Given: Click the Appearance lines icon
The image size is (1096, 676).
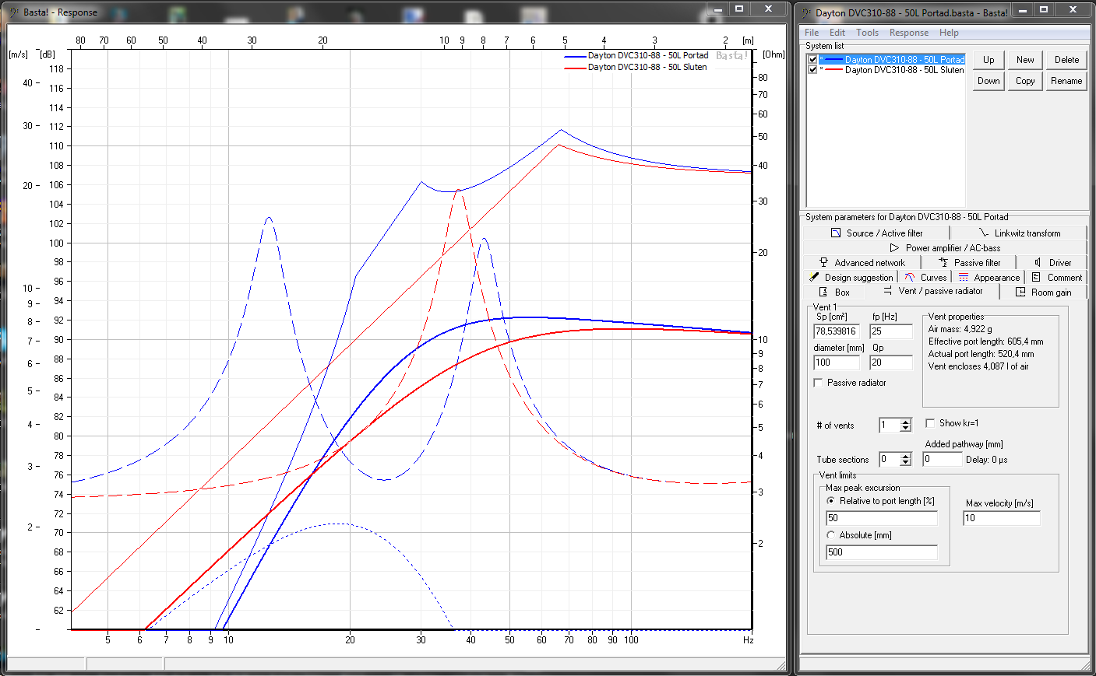Looking at the screenshot, I should [964, 278].
